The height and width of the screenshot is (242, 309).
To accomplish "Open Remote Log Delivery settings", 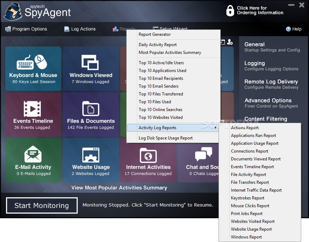I will tap(271, 84).
